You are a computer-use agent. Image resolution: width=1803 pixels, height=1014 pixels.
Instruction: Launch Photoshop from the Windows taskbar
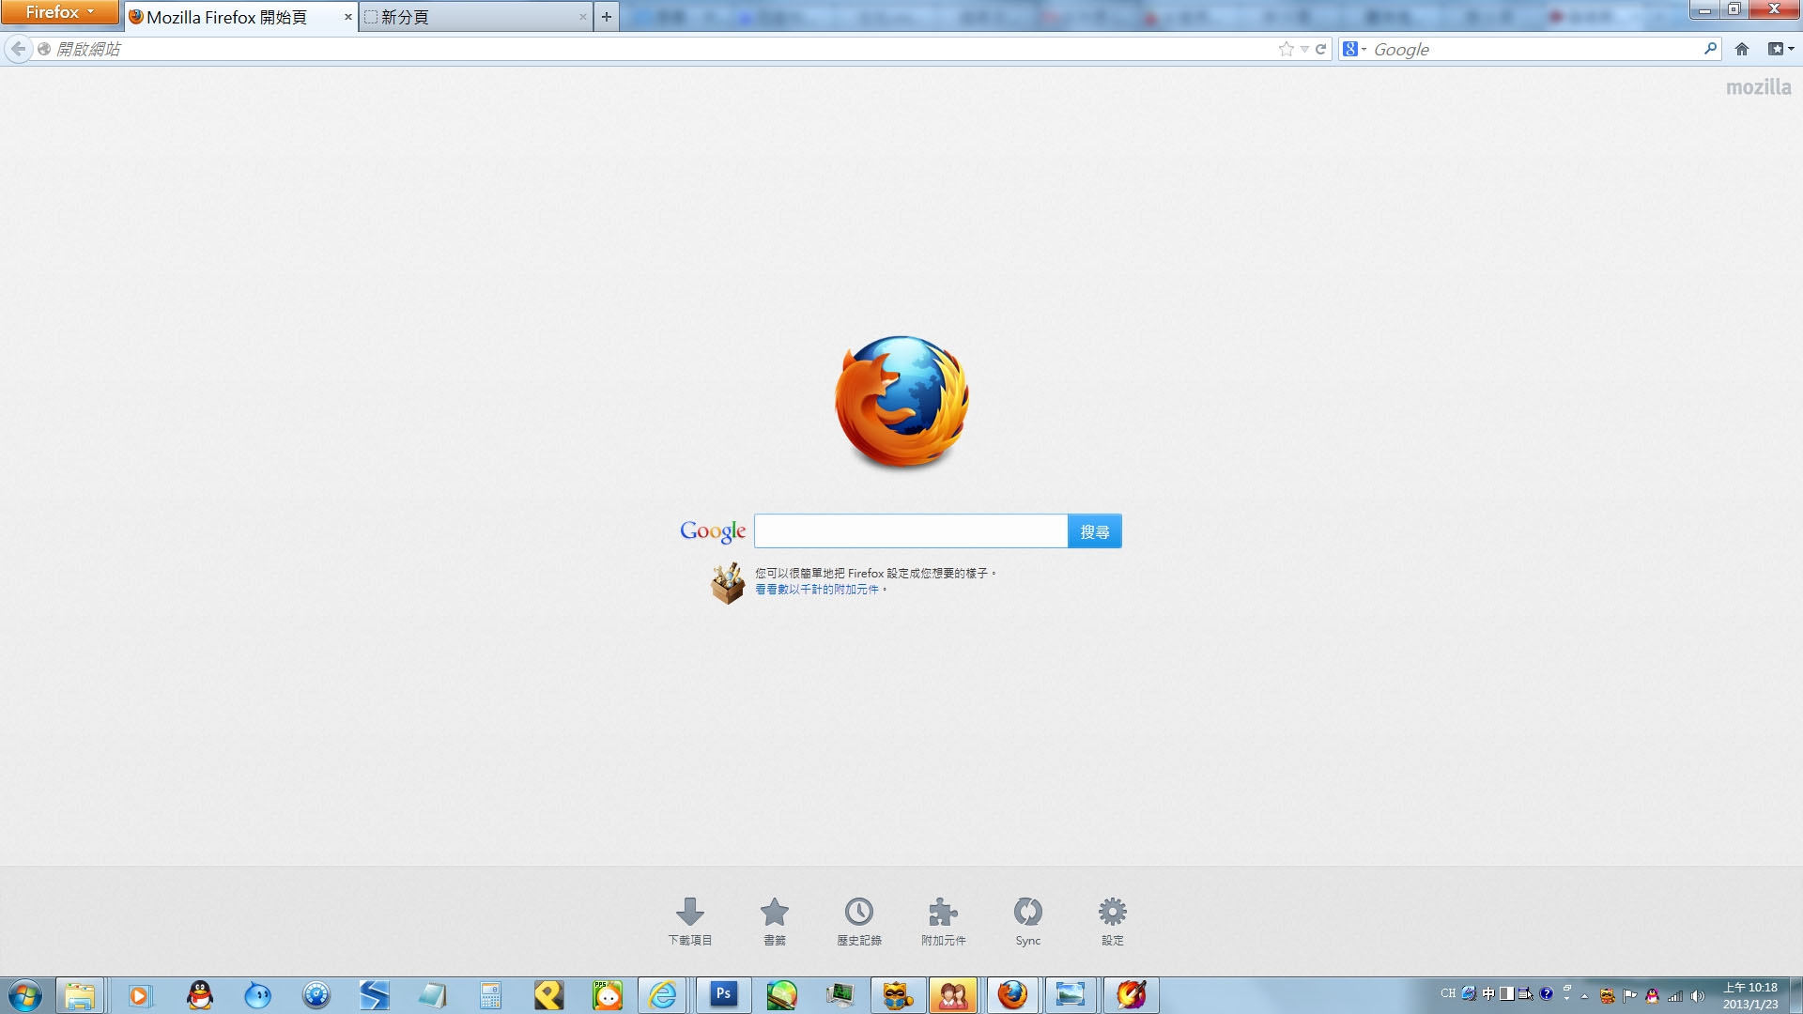coord(723,994)
